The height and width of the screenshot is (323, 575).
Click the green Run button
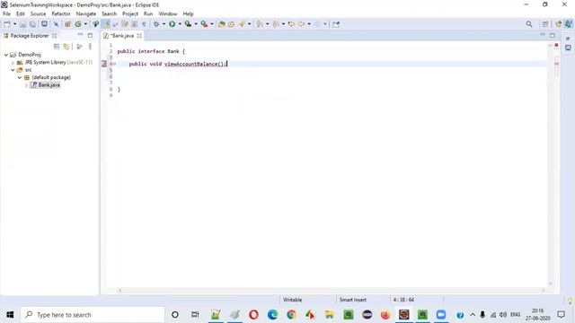[x=172, y=24]
